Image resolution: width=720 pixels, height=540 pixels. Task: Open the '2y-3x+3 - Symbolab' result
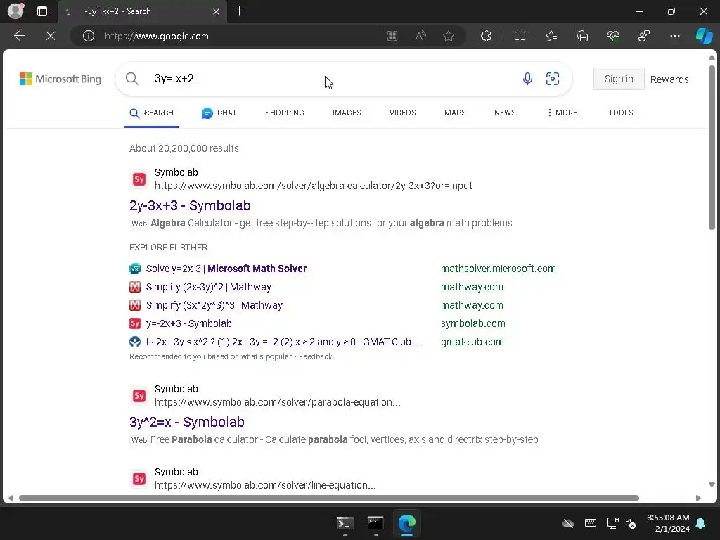pyautogui.click(x=190, y=206)
